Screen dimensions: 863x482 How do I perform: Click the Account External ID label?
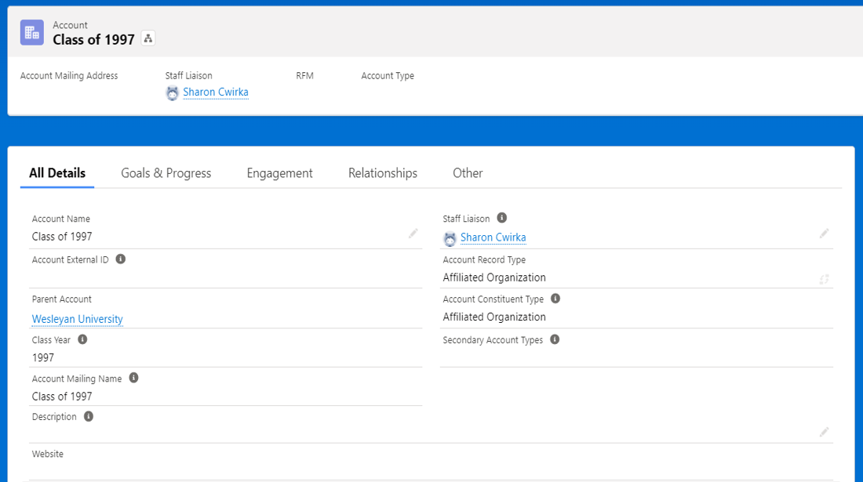tap(71, 259)
